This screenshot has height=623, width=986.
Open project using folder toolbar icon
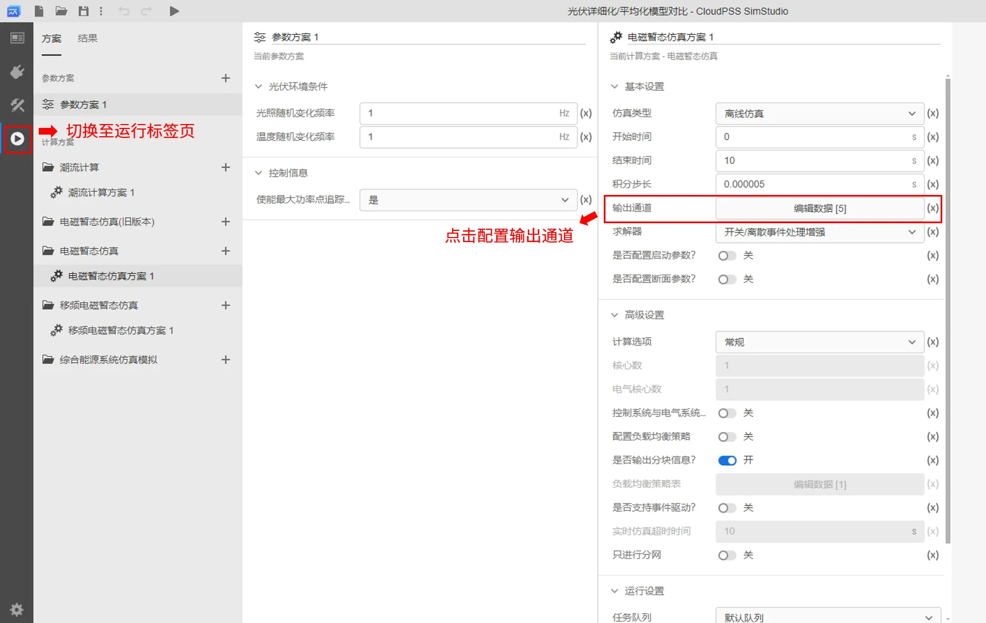click(x=61, y=11)
